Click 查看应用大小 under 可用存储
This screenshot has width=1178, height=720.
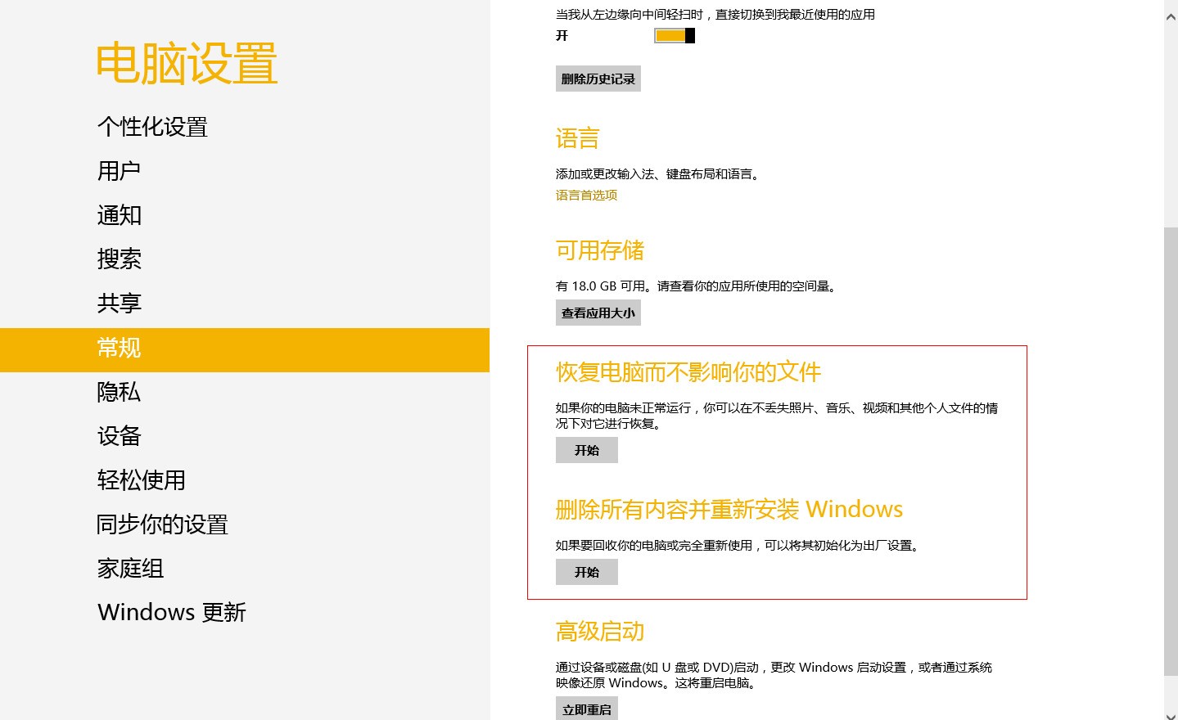click(x=598, y=312)
